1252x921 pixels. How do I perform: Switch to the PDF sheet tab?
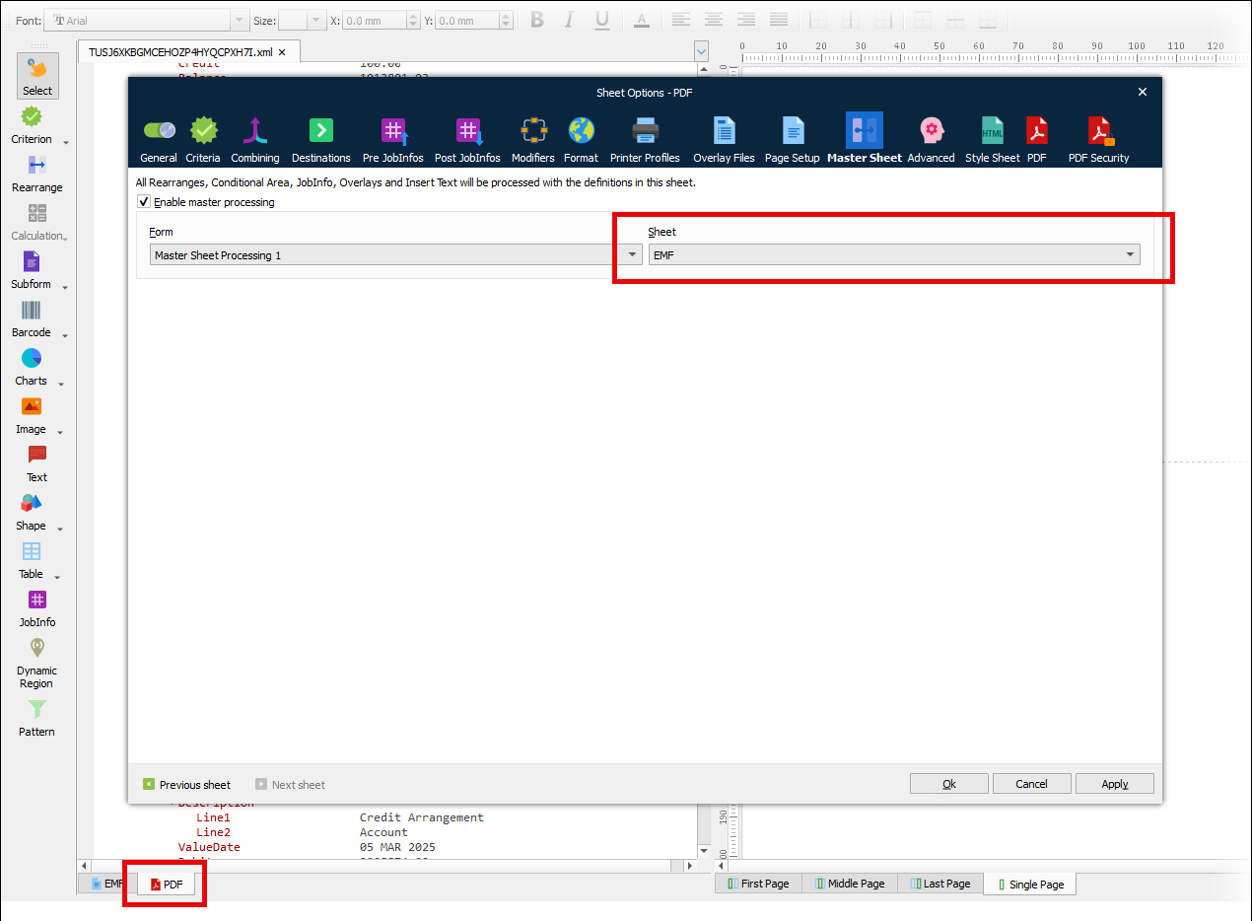click(x=166, y=885)
